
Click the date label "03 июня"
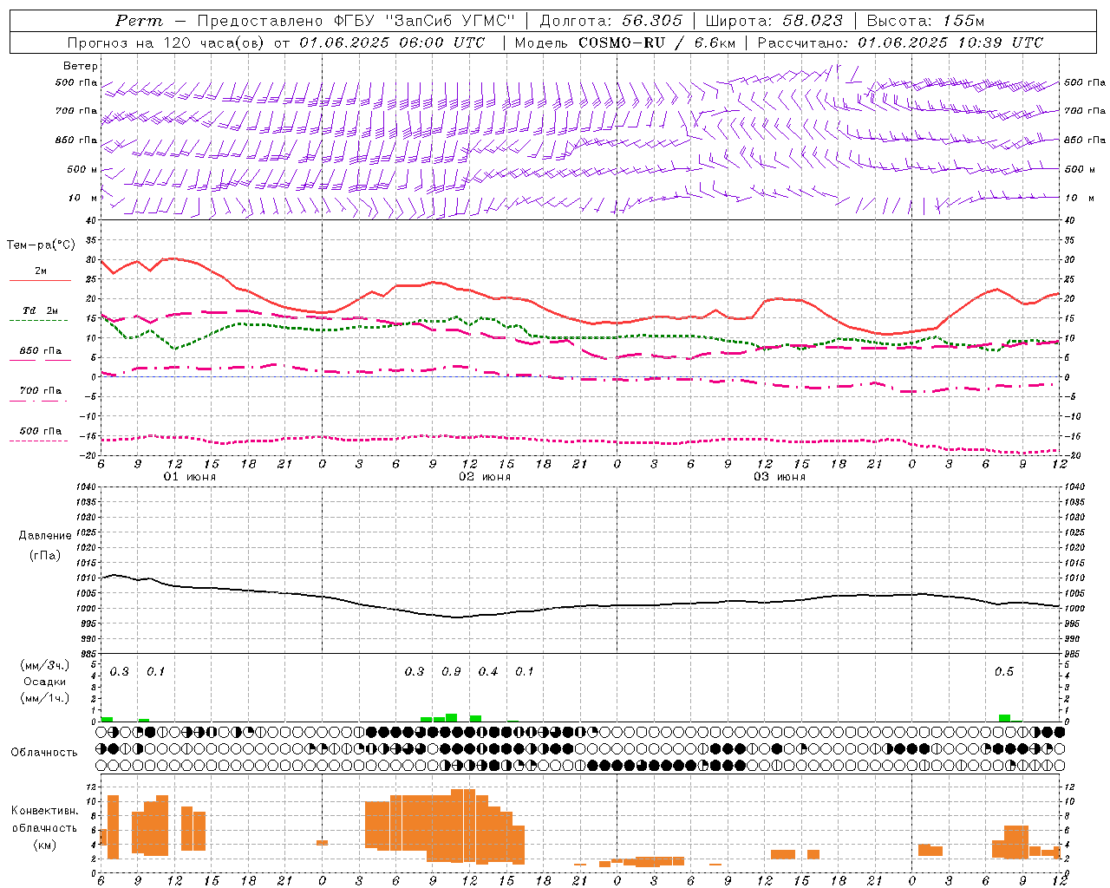pyautogui.click(x=780, y=476)
